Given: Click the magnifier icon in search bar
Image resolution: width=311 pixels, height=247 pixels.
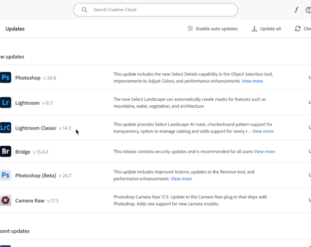Looking at the screenshot, I should pyautogui.click(x=84, y=10).
